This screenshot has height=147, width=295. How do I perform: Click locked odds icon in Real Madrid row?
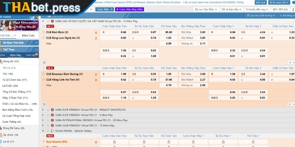(x=114, y=142)
